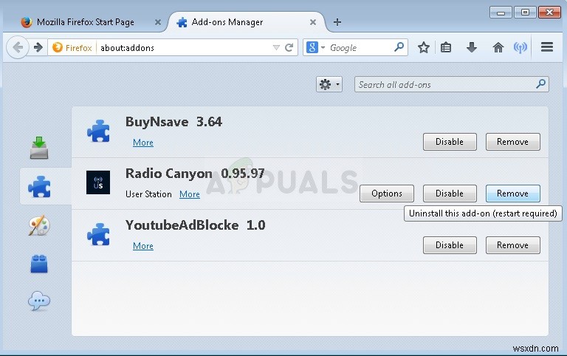Image resolution: width=567 pixels, height=356 pixels.
Task: Show More details for BuyNsave
Action: 143,143
